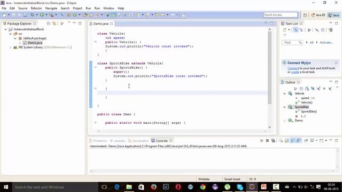Open the New file dropdown arrow
This screenshot has width=342, height=192.
pyautogui.click(x=9, y=15)
